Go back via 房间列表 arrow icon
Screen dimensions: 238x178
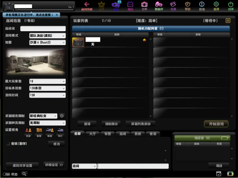(87, 4)
